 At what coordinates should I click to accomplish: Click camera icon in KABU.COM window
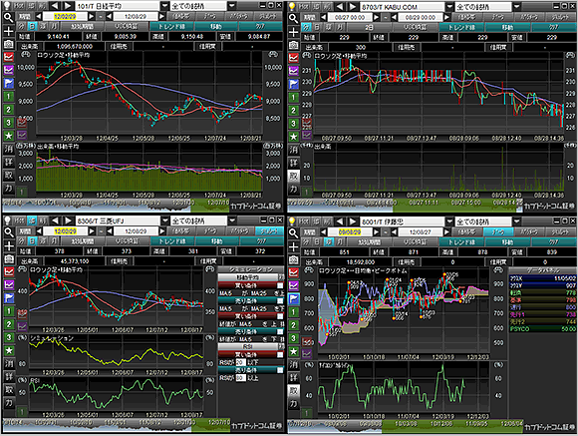coord(293,45)
